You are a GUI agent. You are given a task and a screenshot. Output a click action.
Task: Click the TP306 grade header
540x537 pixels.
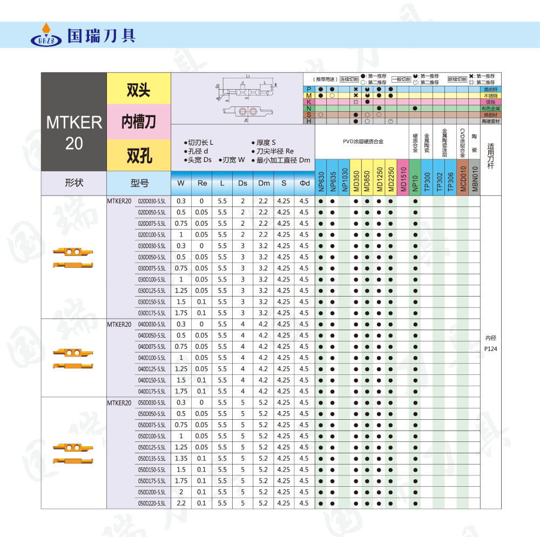450,177
